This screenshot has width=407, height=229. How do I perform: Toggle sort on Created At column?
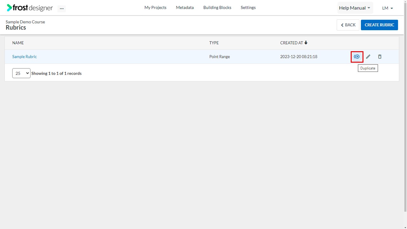click(x=294, y=43)
